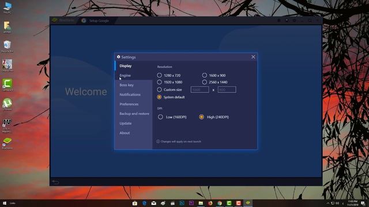Open the Mail app from the taskbar

[x=154, y=203]
